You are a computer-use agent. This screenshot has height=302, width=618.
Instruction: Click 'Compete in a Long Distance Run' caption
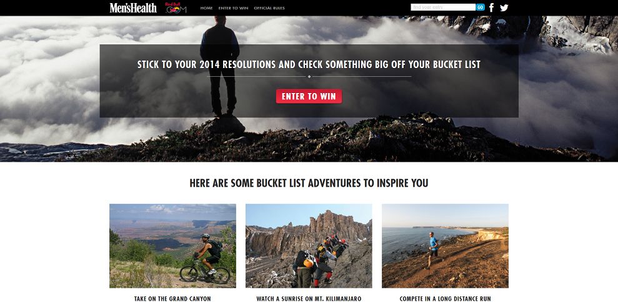(445, 299)
